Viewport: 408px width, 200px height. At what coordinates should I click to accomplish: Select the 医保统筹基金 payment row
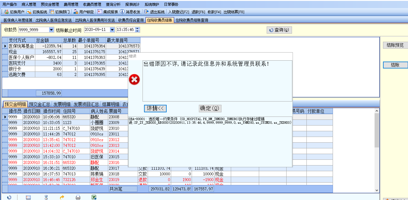[71, 46]
